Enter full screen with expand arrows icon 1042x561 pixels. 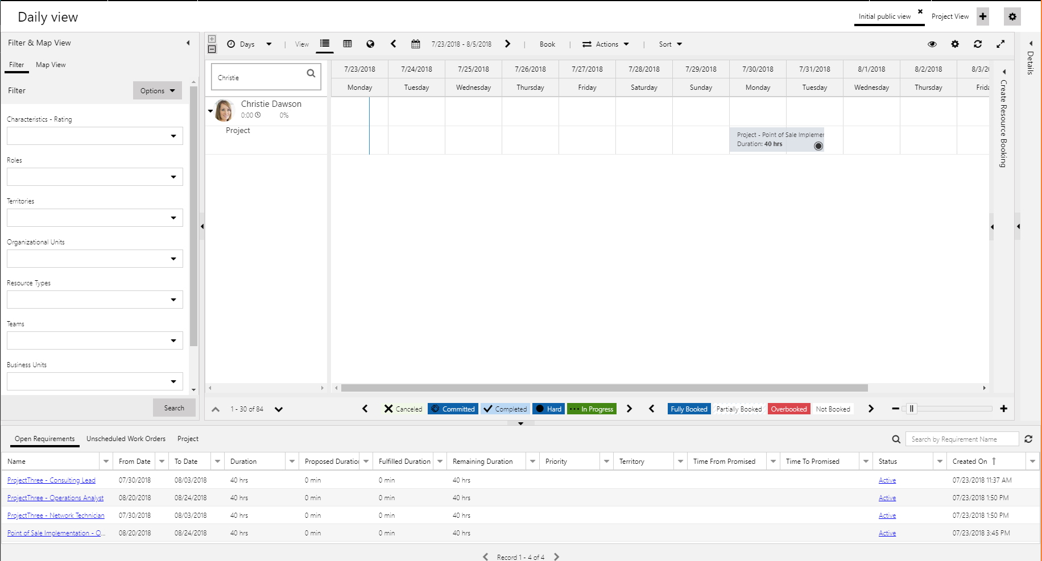pos(1000,44)
